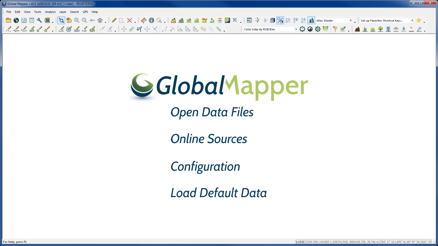
Task: Open the Map Layout Editor icon
Action: tap(32, 20)
